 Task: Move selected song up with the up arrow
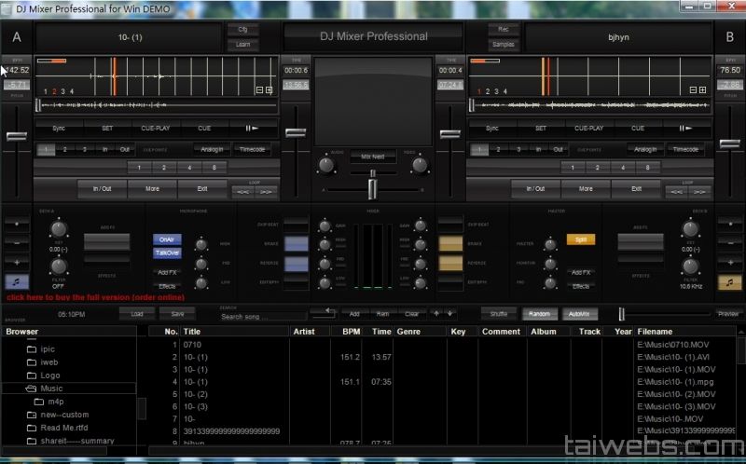point(436,314)
